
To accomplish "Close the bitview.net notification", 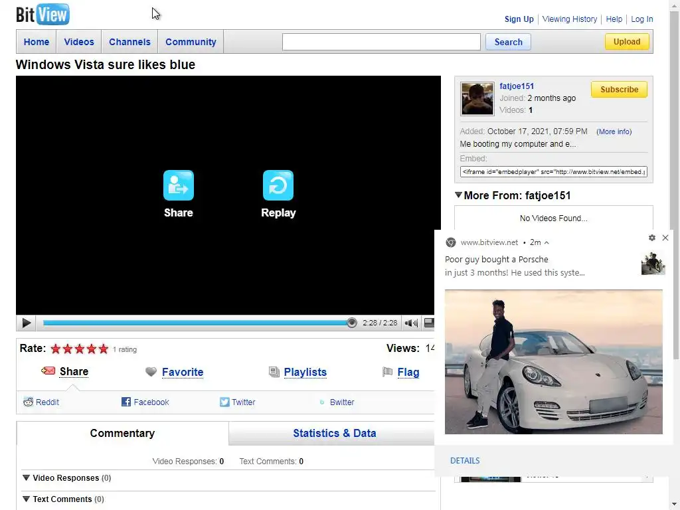I will (x=665, y=238).
